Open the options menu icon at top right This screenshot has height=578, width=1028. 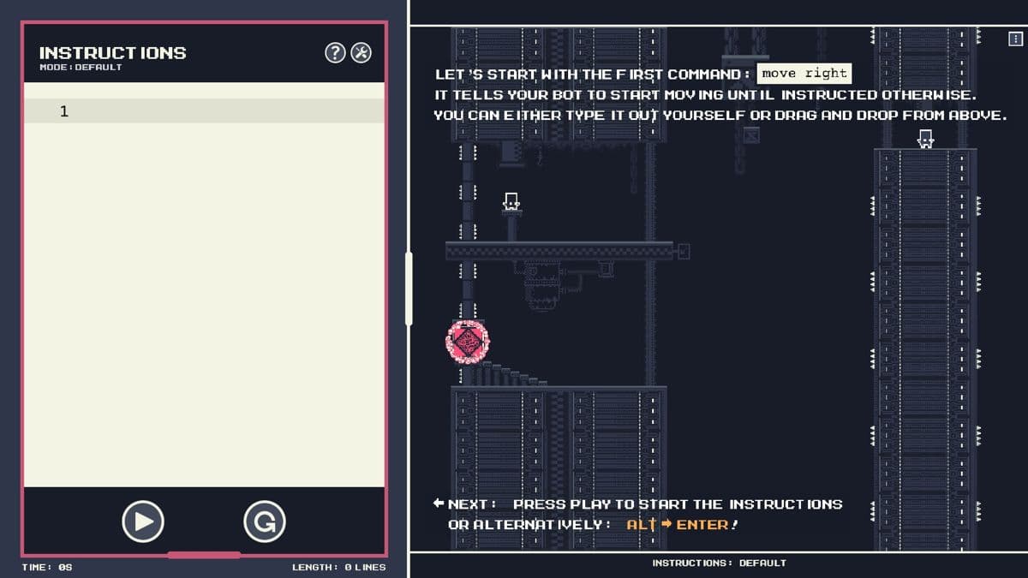pyautogui.click(x=1016, y=38)
